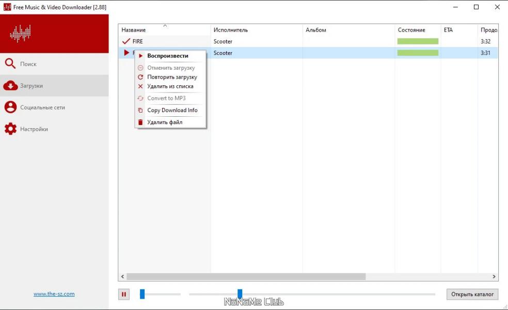Open Социальные сети profile icon
The image size is (508, 310).
10,107
